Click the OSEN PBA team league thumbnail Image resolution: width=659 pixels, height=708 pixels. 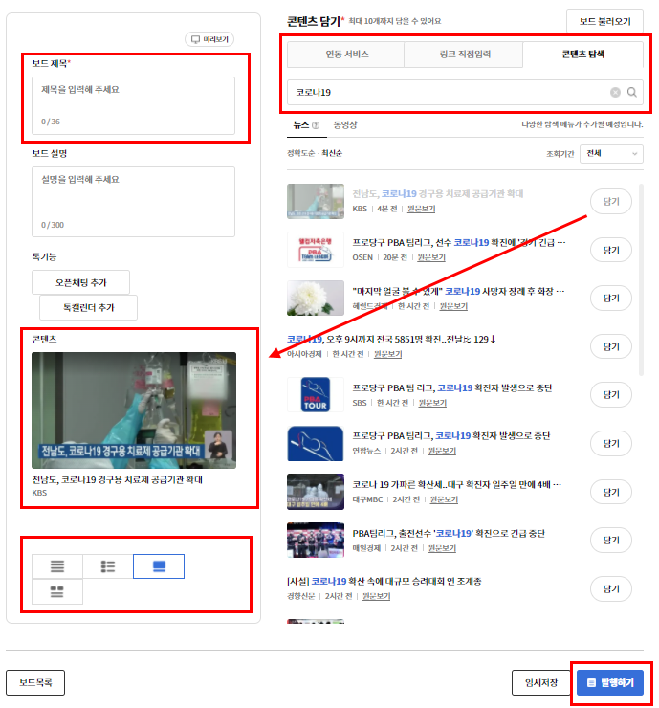tap(316, 250)
